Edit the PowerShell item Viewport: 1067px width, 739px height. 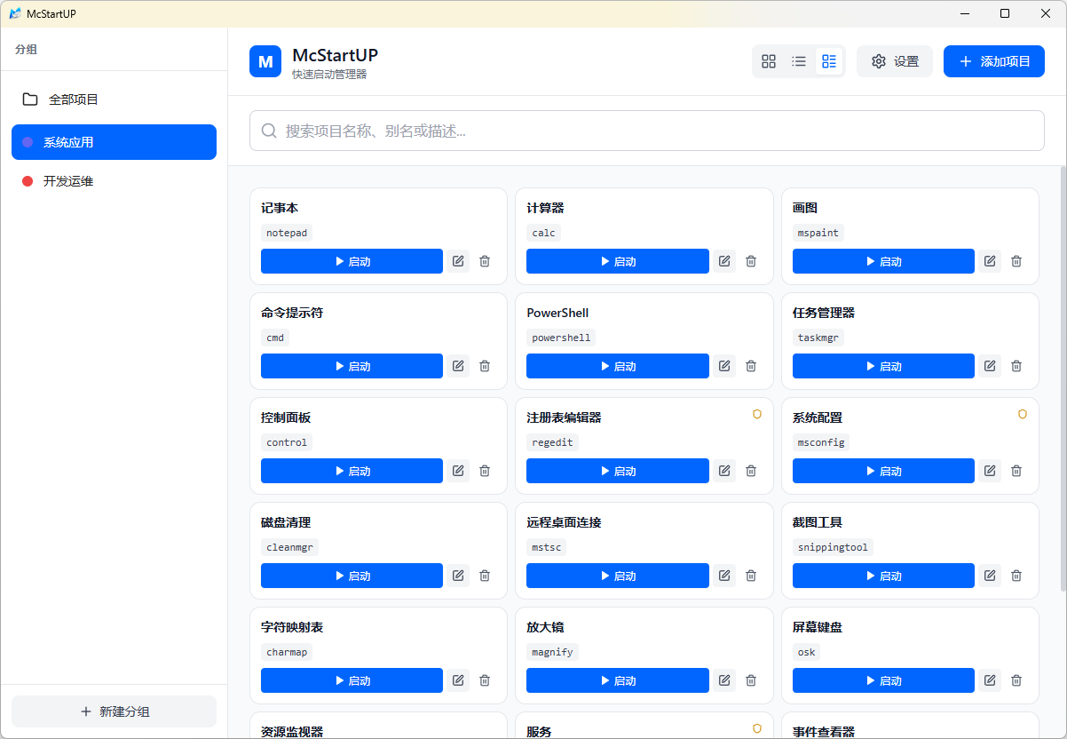point(724,366)
